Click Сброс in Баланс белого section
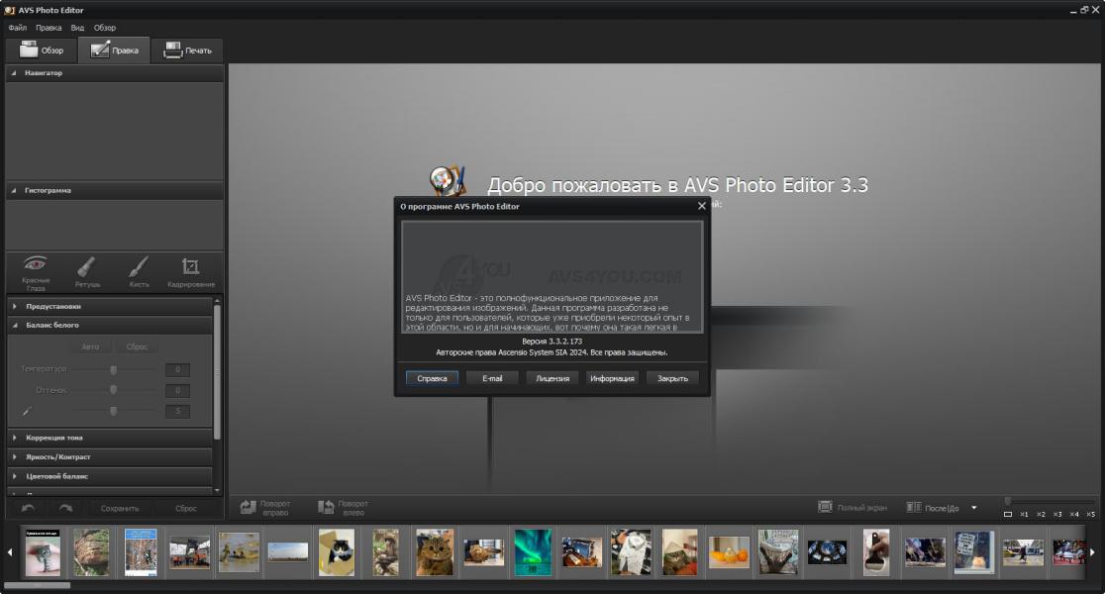The image size is (1105, 594). tap(137, 346)
